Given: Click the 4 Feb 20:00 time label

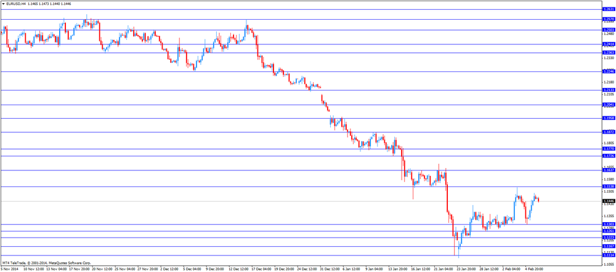Looking at the screenshot, I should click(535, 270).
